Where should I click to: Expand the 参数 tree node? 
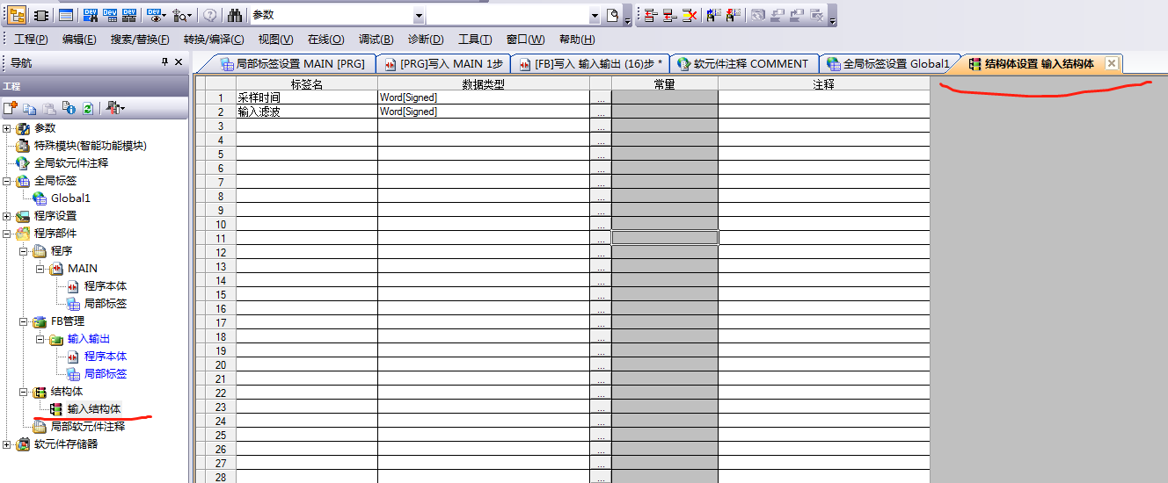(7, 128)
